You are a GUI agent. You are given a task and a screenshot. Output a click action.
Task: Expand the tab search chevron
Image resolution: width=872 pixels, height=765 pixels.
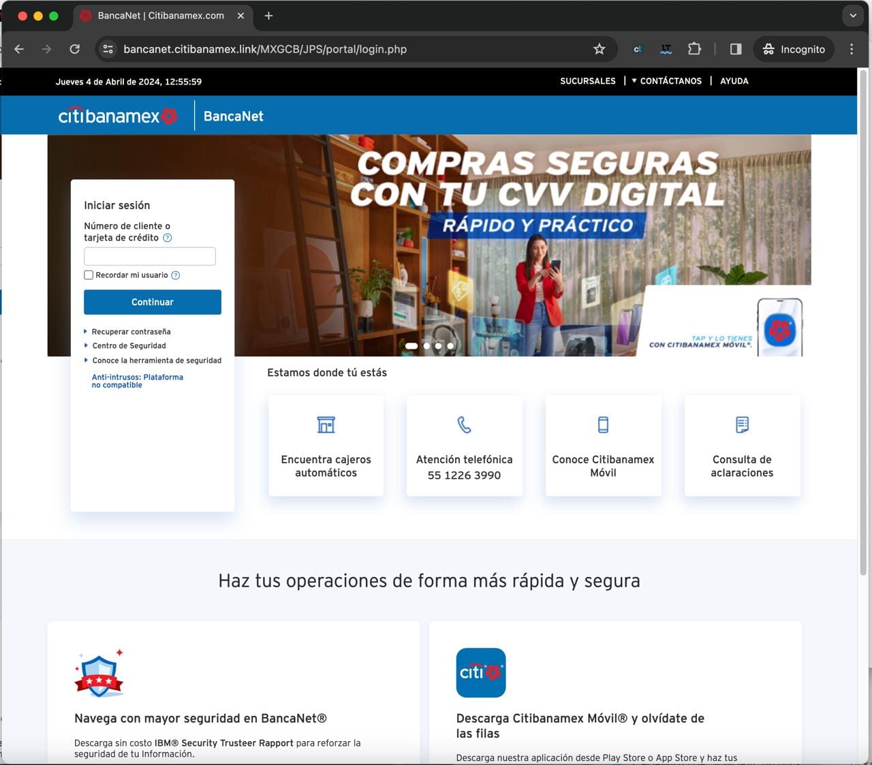tap(853, 16)
